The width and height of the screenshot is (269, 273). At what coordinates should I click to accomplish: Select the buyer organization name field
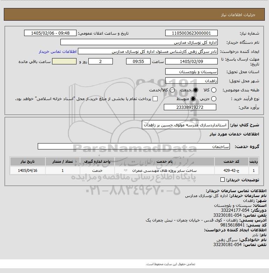pos(139,42)
